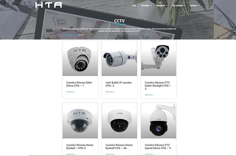Open the Où Acheter ? menu item
Screen dimensions: 236x156
178,6
